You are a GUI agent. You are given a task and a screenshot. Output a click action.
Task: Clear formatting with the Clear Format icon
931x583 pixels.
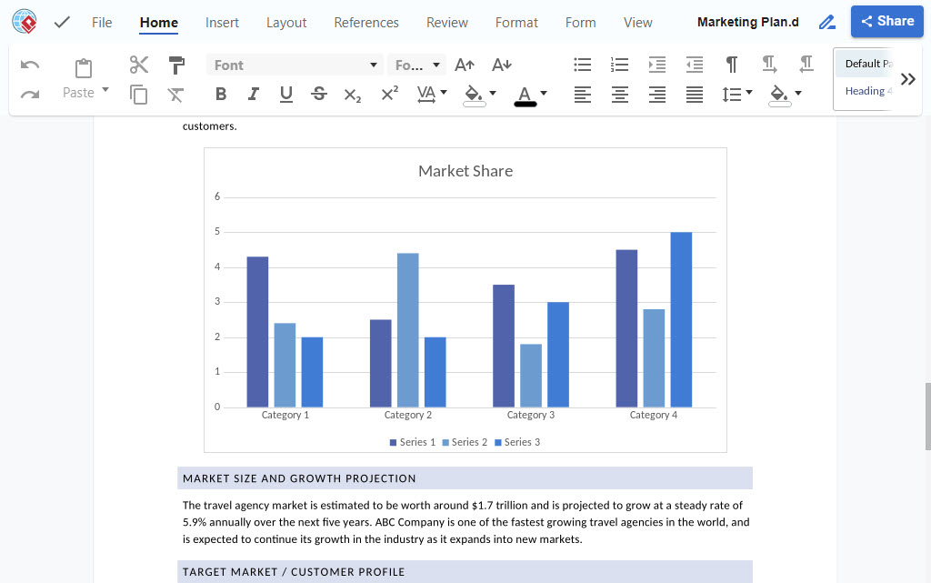pyautogui.click(x=175, y=95)
